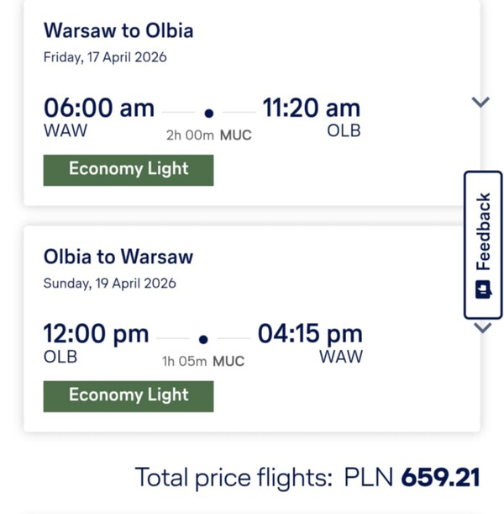Click the 04:15 pm arrival time
The image size is (504, 514).
(x=310, y=334)
